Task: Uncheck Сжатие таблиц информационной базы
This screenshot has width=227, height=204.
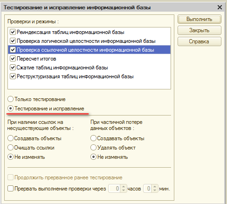Action: pyautogui.click(x=13, y=68)
